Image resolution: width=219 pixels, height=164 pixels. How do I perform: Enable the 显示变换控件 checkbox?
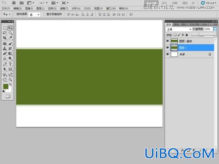click(45, 14)
